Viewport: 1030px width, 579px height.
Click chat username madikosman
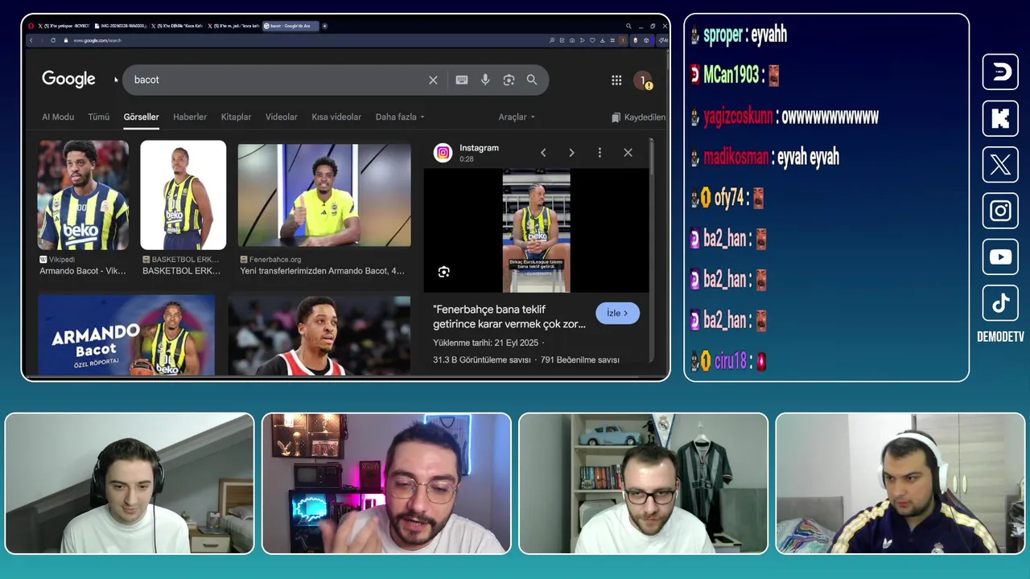[736, 157]
